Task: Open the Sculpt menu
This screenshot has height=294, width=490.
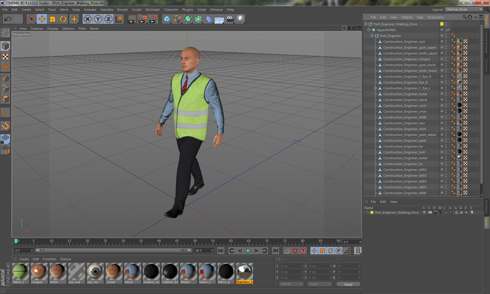Action: coord(136,10)
